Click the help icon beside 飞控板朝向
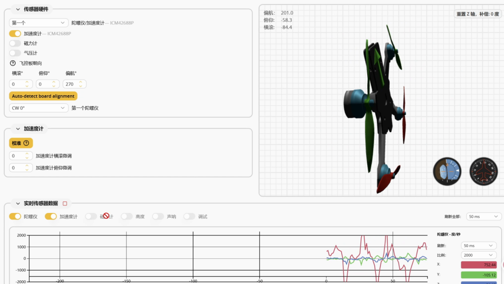The width and height of the screenshot is (504, 284). (13, 63)
